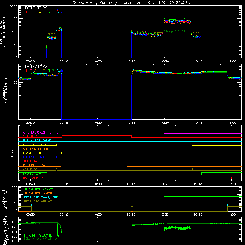
Task: Click the FRONTS_OFF flag label
Action: (x=32, y=174)
